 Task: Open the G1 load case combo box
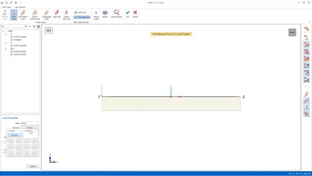point(14,26)
